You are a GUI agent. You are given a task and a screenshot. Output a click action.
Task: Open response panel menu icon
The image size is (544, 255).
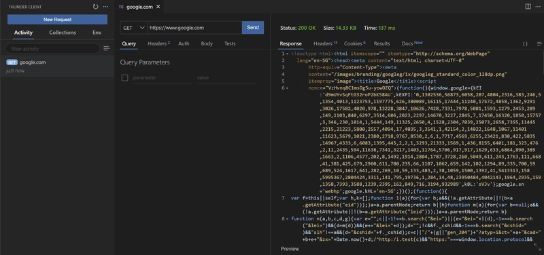tap(539, 43)
